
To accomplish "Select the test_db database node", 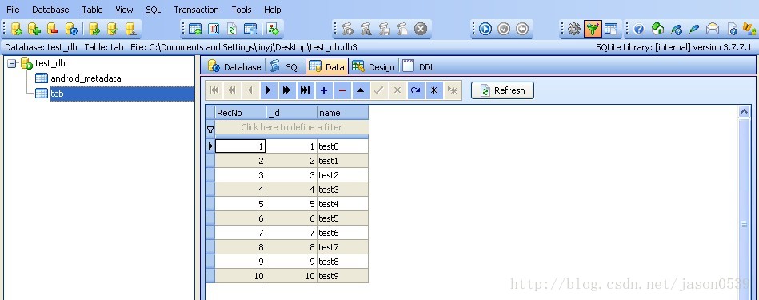I will (50, 63).
